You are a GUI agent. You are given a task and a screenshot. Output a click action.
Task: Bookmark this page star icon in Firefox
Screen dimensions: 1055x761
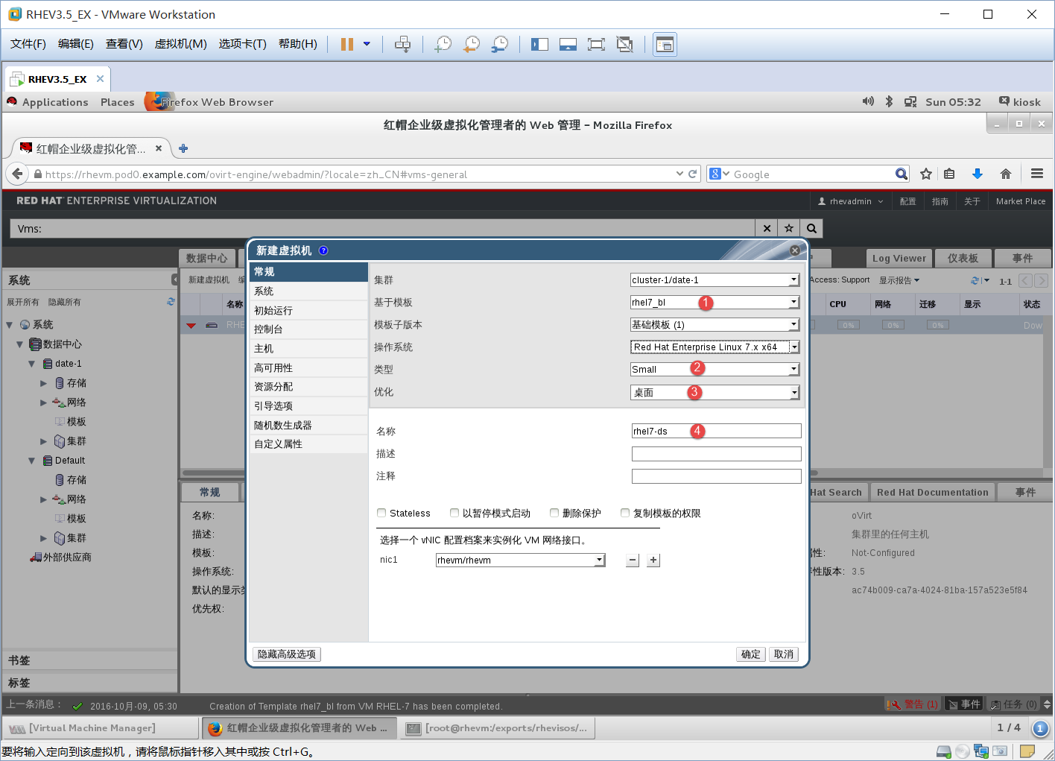point(926,174)
